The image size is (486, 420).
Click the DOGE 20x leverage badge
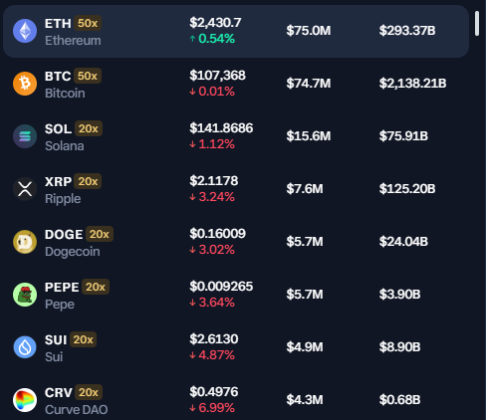(x=100, y=234)
